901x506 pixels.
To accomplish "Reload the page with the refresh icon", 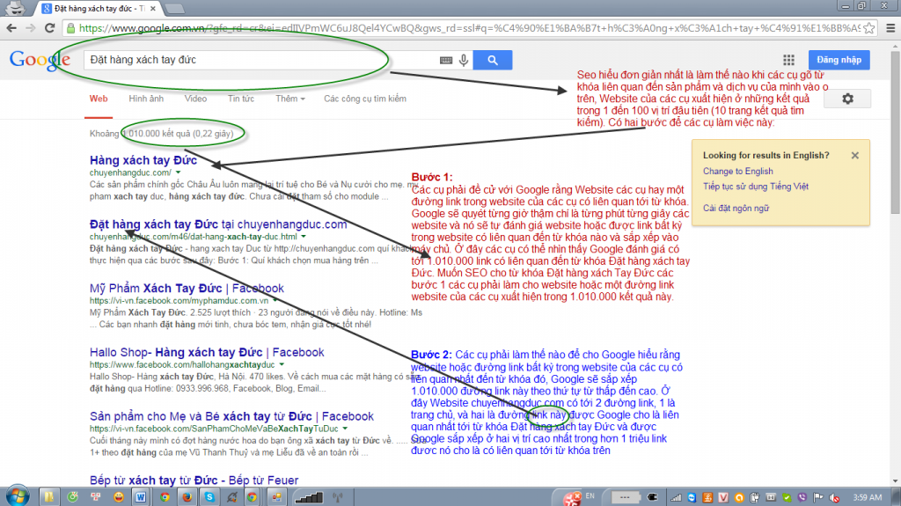I will point(50,27).
